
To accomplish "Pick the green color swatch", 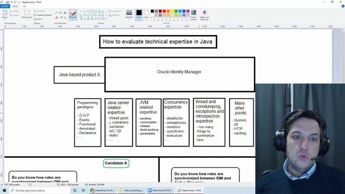I will (x=176, y=11).
